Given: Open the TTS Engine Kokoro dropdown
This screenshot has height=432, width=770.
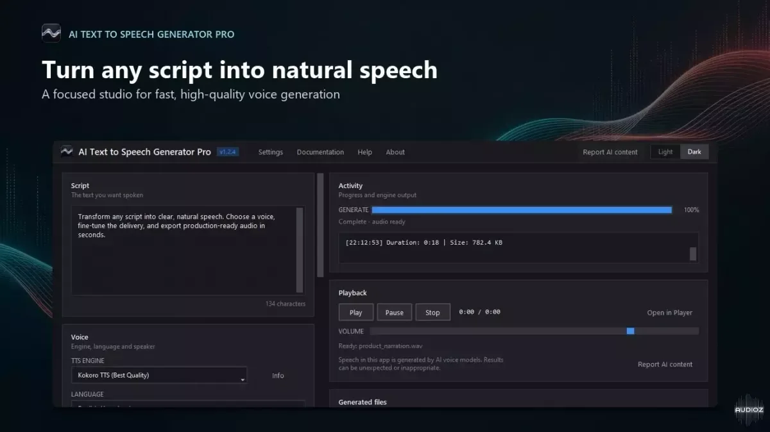Looking at the screenshot, I should tap(158, 376).
